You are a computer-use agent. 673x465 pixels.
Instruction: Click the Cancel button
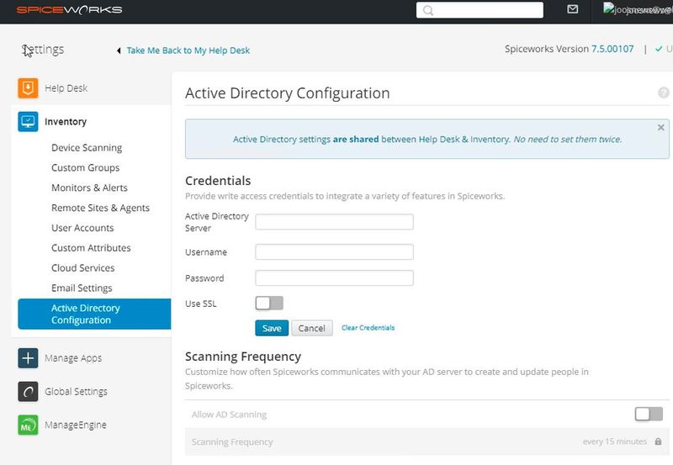point(311,328)
